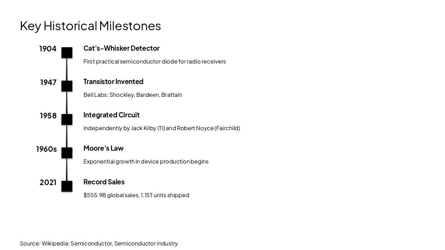This screenshot has width=445, height=250.
Task: Click the Moore's Law heading
Action: (x=103, y=148)
